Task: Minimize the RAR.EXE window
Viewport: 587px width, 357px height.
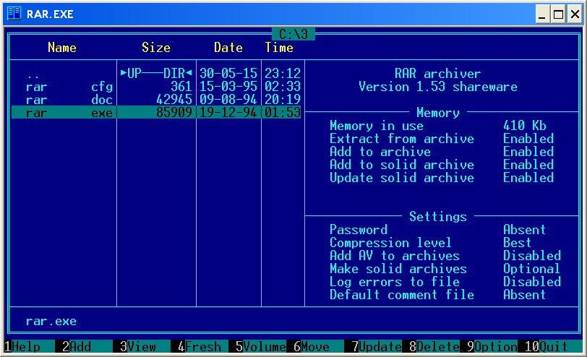Action: click(542, 14)
